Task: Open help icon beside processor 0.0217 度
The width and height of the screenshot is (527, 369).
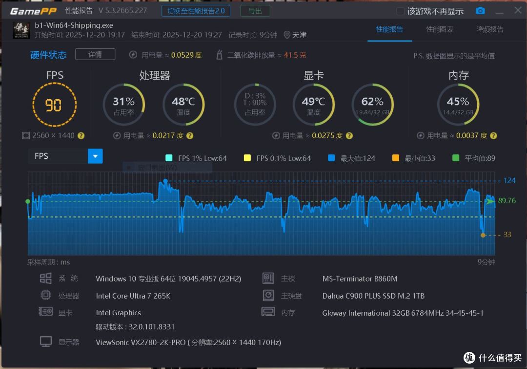Action: pyautogui.click(x=190, y=136)
